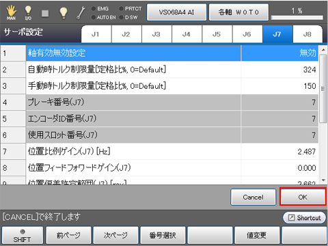This screenshot has width=328, height=246.
Task: Click the vertical scrollbar thumb
Action: tap(323, 89)
